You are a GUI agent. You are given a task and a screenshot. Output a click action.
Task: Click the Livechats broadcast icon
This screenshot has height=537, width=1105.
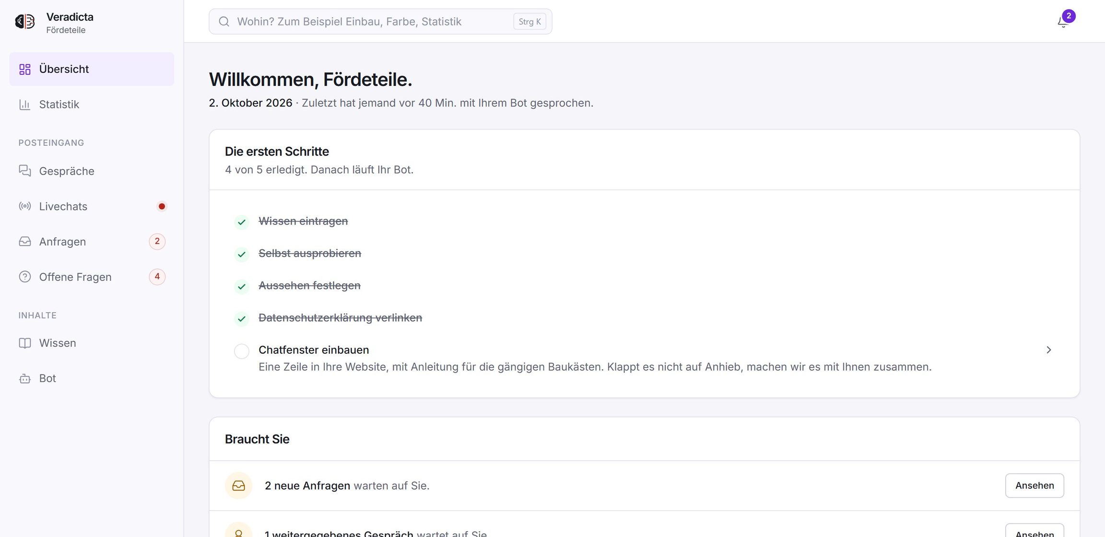pyautogui.click(x=25, y=206)
